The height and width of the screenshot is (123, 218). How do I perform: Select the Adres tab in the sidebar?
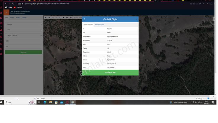coord(12,18)
